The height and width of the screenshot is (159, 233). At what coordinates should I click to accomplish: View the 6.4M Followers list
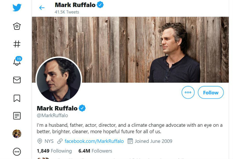click(95, 151)
